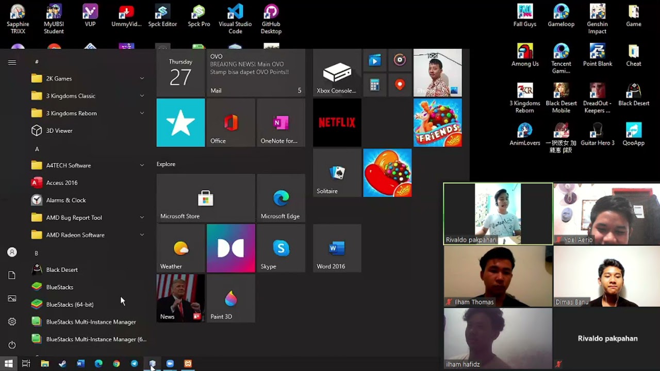Launch the Candy Crush Saga tile
The height and width of the screenshot is (371, 660).
[387, 173]
